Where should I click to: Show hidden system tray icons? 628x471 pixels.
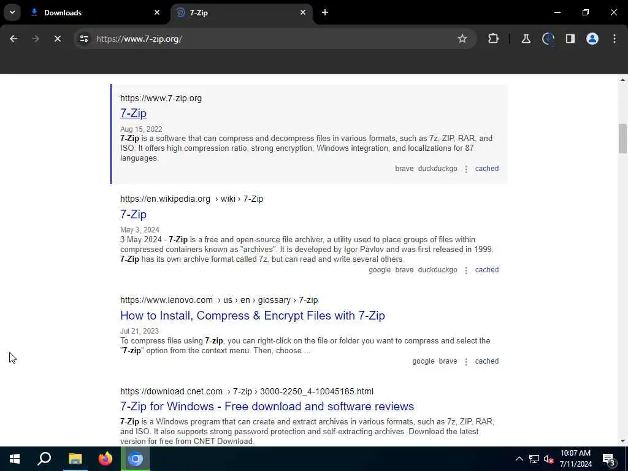[519, 459]
